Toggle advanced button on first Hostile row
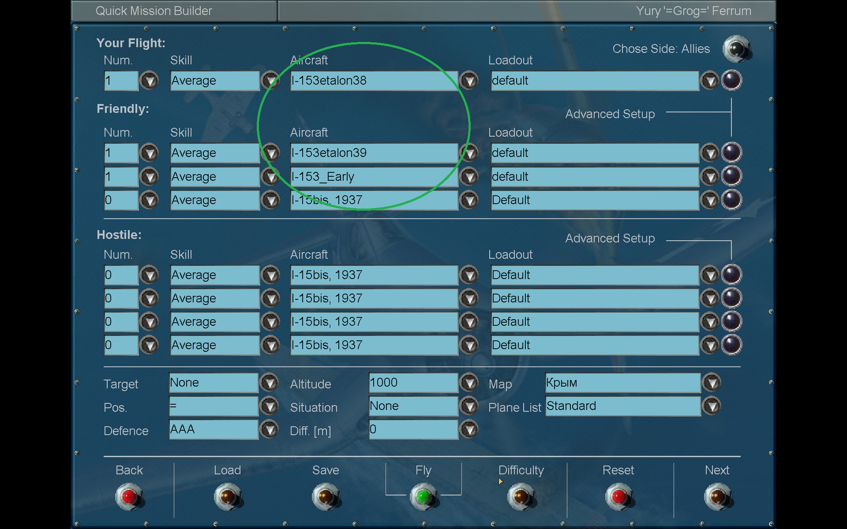The image size is (847, 529). coord(731,275)
